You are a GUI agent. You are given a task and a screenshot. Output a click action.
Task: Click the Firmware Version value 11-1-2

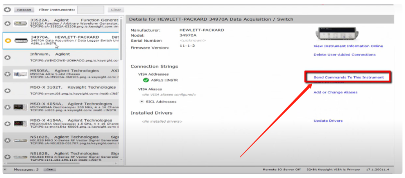(x=187, y=46)
